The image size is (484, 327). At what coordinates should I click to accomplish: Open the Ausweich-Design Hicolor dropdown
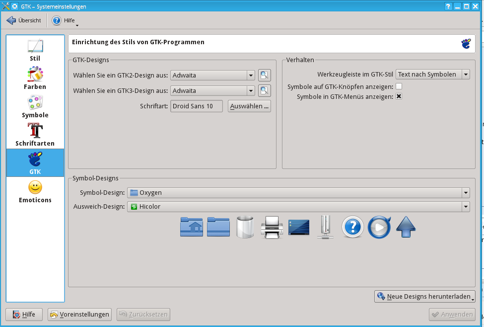click(x=298, y=206)
